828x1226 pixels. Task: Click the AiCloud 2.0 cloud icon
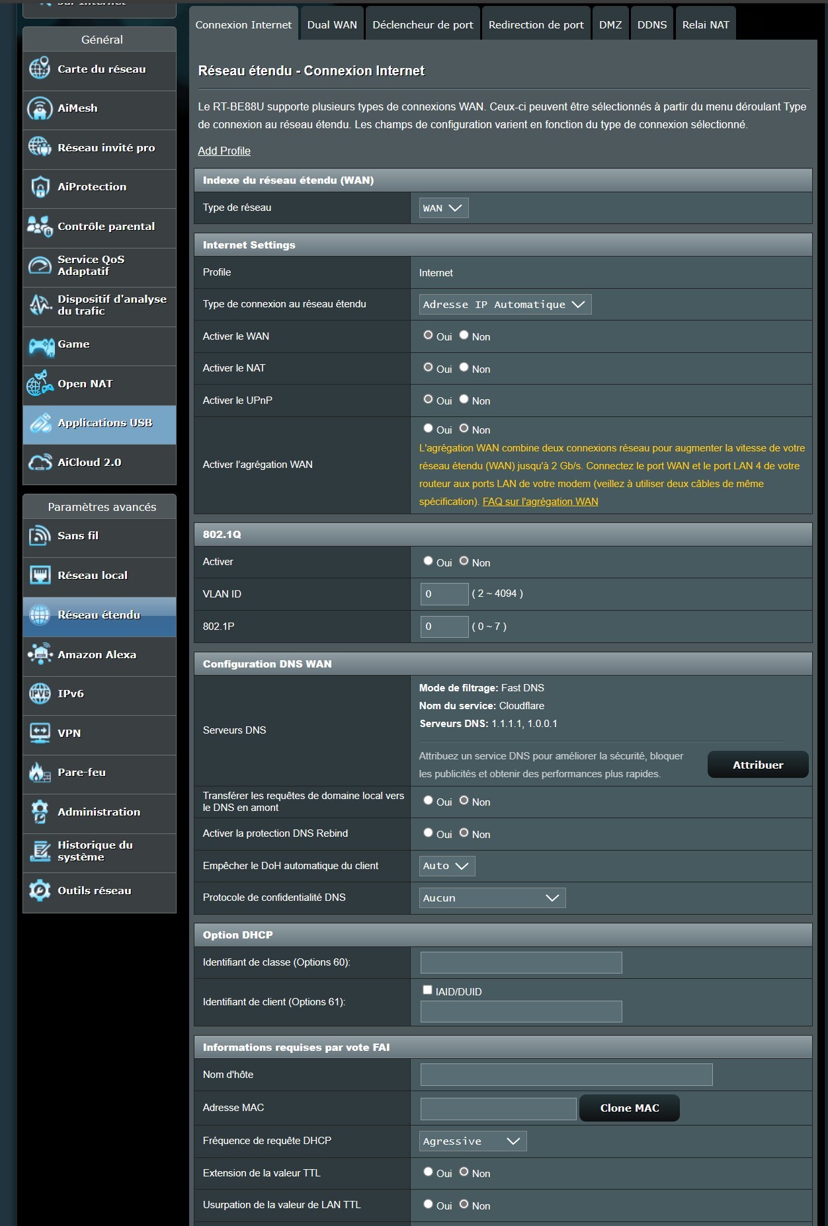pyautogui.click(x=40, y=462)
